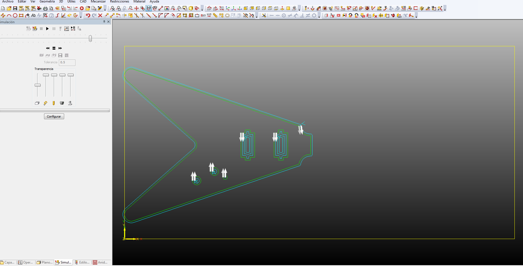This screenshot has width=523, height=266.
Task: Click the red round pocket machining icon
Action: tap(367, 8)
